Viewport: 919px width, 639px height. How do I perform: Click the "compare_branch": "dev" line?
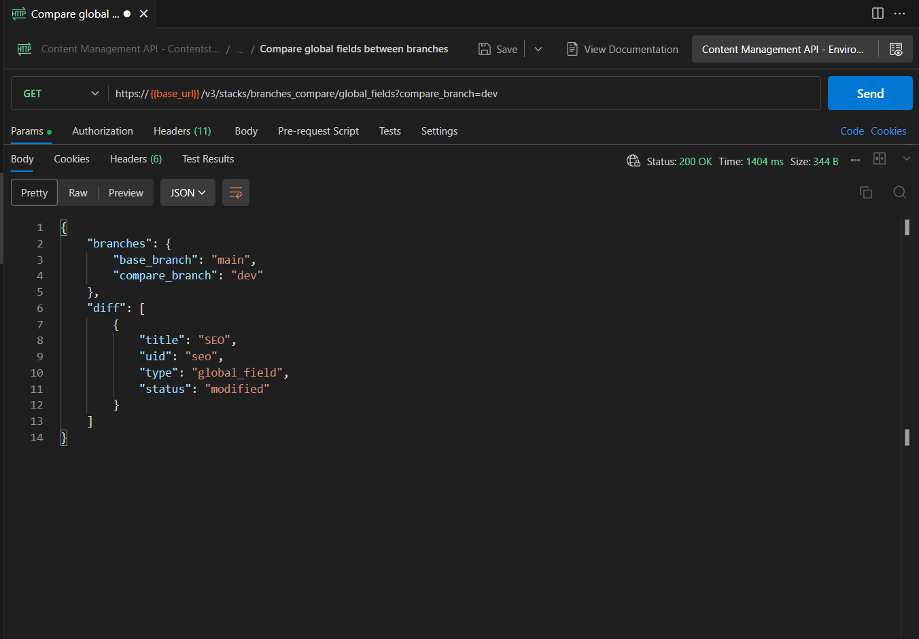[x=188, y=275]
